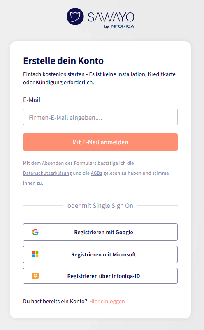
Task: Click the 'Erstelle dein Konto' heading
Action: click(x=63, y=61)
